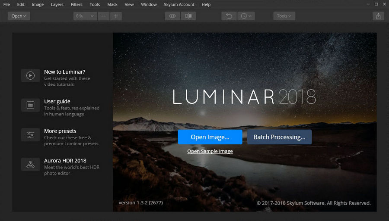This screenshot has height=221, width=389.
Task: Open the Image menu
Action: [x=38, y=4]
